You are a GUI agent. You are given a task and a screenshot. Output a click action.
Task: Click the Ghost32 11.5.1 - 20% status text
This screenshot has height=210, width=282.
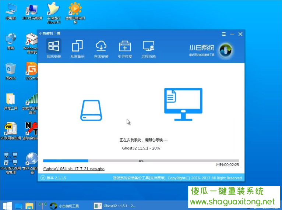(x=141, y=148)
